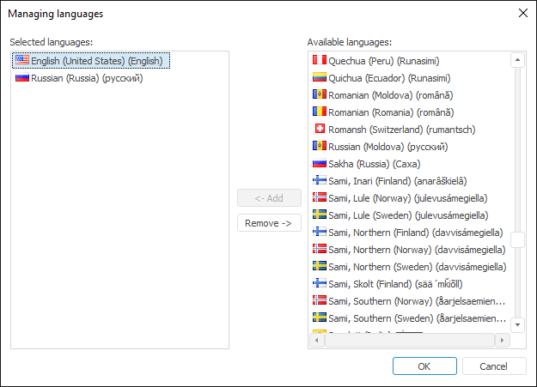The height and width of the screenshot is (387, 537).
Task: Click the Norway flag next to Sami, Lule (Norway)
Action: (319, 198)
